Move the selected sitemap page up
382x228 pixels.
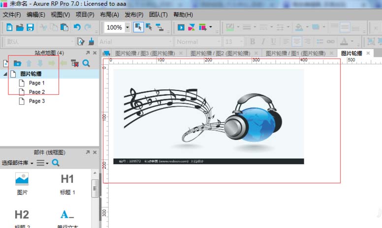(x=29, y=63)
